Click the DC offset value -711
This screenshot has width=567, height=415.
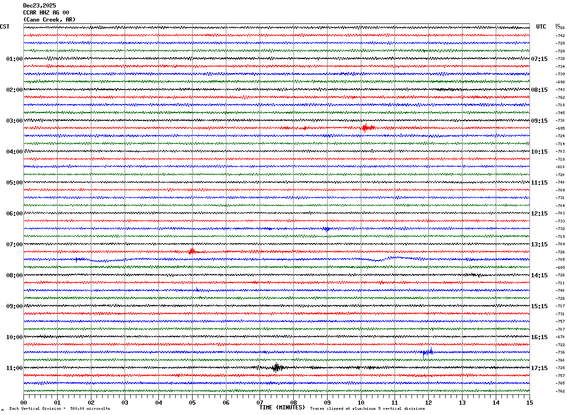[x=560, y=283]
